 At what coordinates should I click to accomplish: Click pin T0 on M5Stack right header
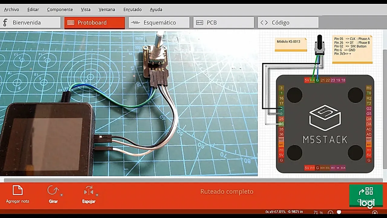point(369,93)
